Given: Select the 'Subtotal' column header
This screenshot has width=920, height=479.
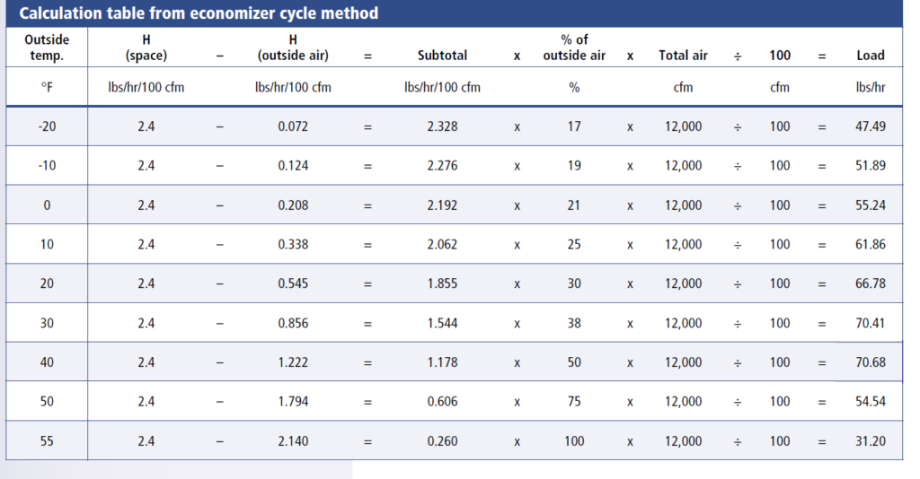Looking at the screenshot, I should [442, 56].
